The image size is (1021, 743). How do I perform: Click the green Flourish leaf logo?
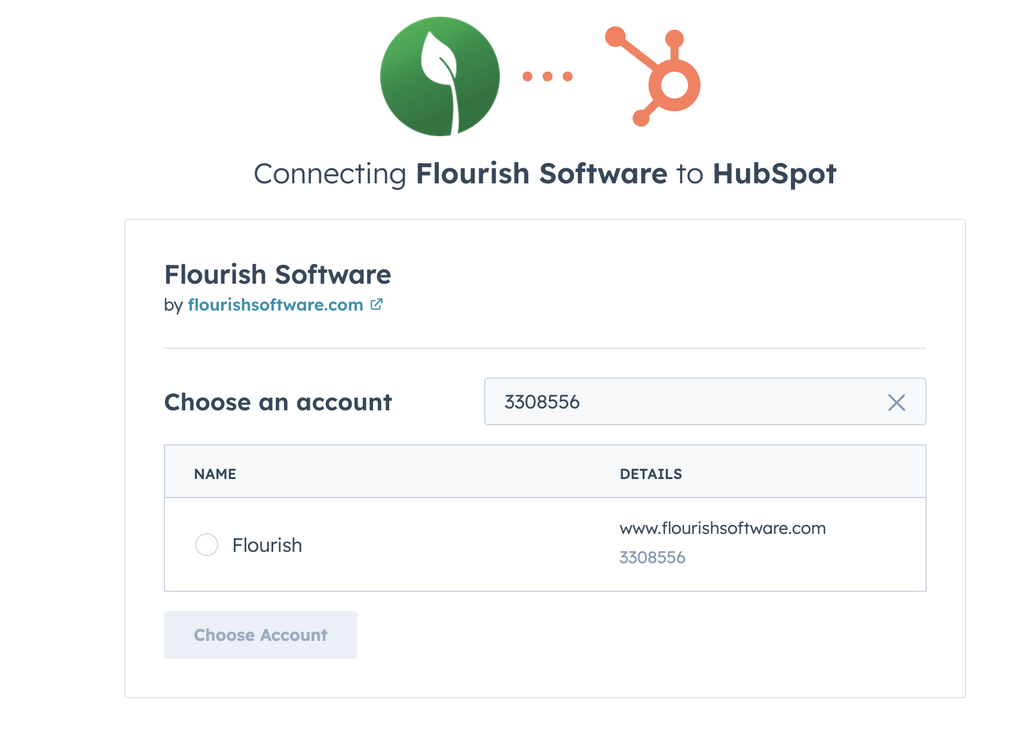440,76
